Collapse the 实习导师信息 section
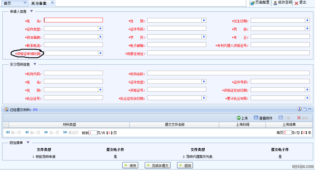Image resolution: width=315 pixels, height=170 pixels. click(35, 64)
